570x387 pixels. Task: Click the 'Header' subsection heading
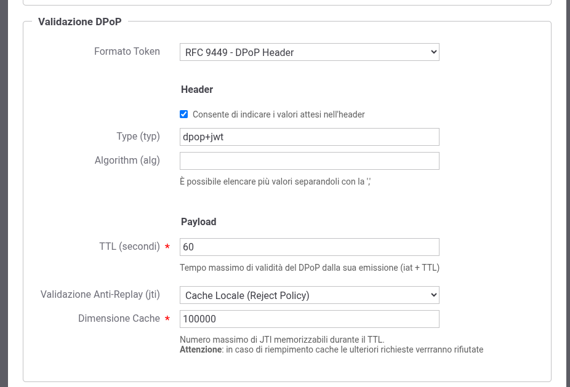point(197,90)
